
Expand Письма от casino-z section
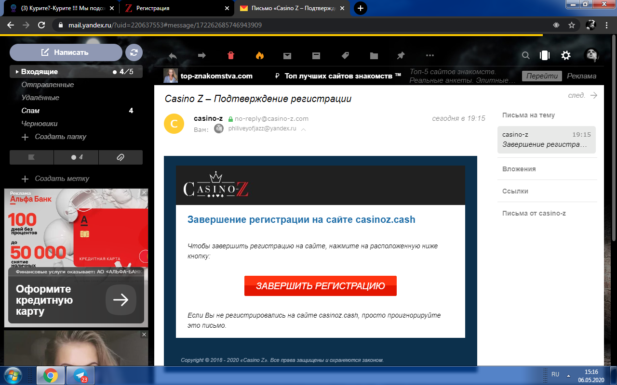tap(534, 213)
